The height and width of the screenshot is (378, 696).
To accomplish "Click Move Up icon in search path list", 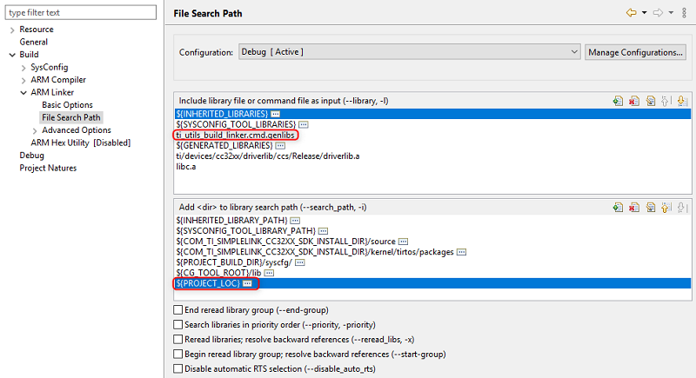I will (x=666, y=208).
